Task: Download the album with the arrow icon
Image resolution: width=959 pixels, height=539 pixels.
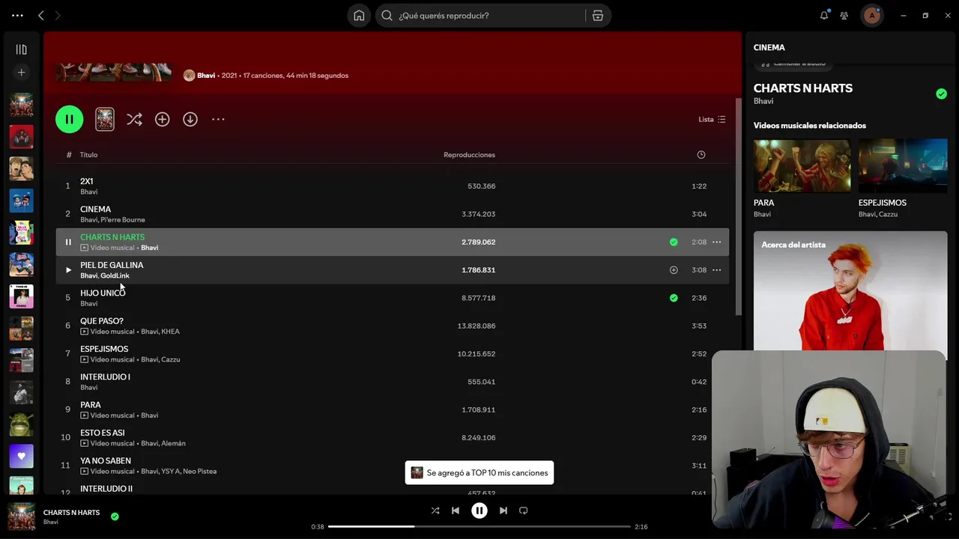Action: pyautogui.click(x=190, y=119)
